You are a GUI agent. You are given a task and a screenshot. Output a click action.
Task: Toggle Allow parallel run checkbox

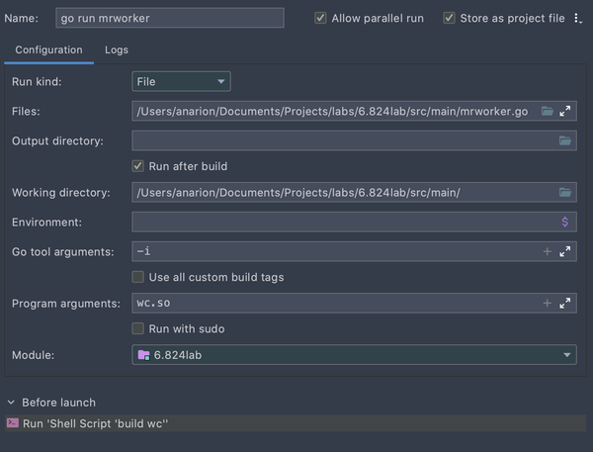pyautogui.click(x=321, y=18)
